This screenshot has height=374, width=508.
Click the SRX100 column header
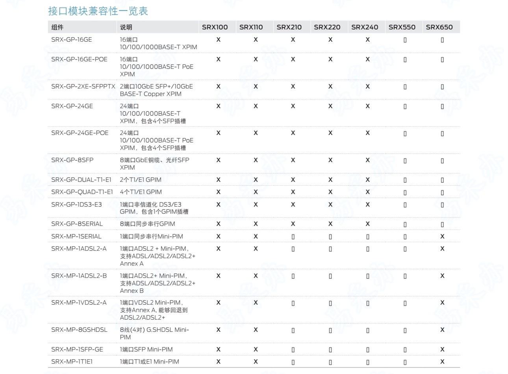[215, 27]
